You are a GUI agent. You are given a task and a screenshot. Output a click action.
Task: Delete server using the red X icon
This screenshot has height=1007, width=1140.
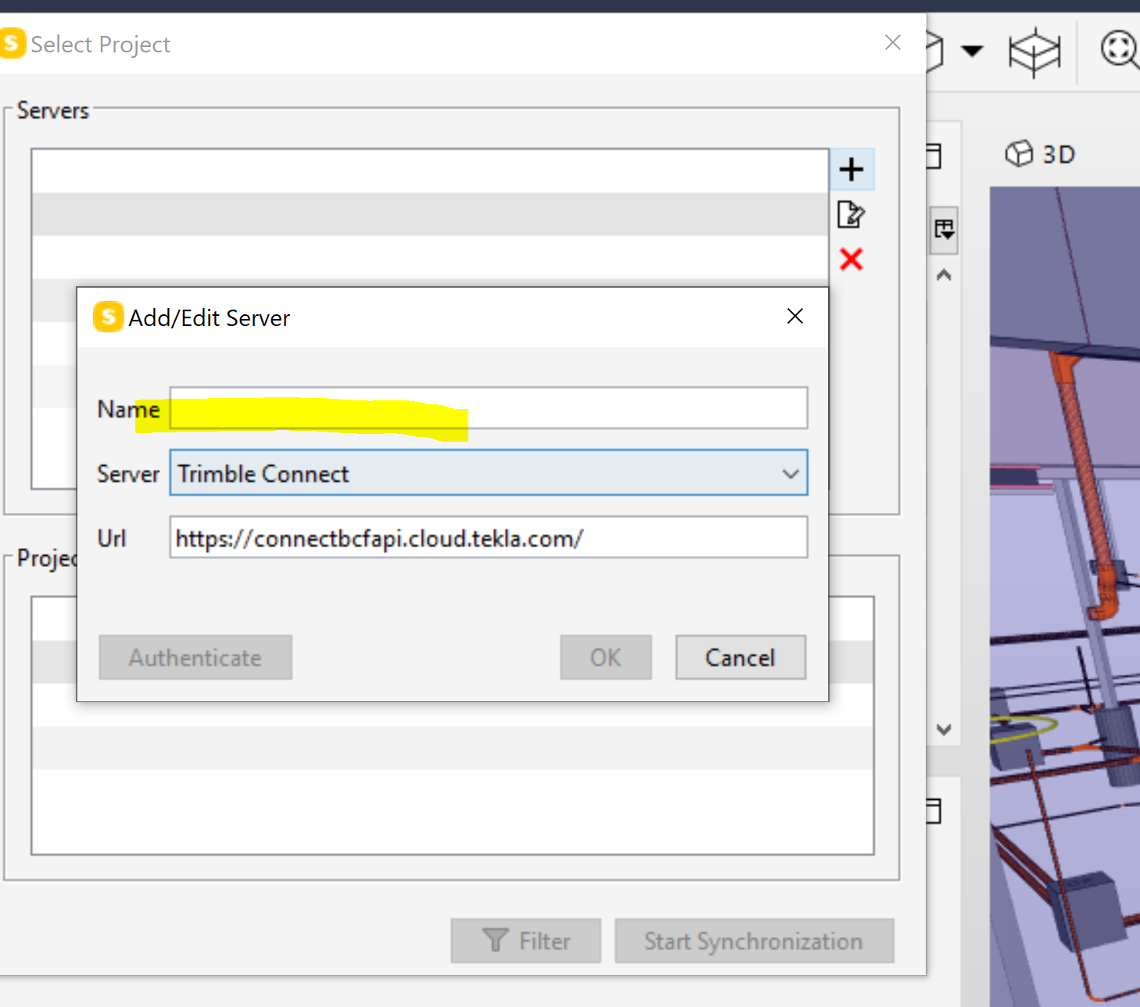(851, 259)
